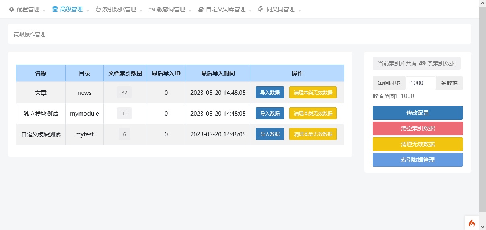The width and height of the screenshot is (486, 230).
Task: Click the red 清空索引数据 button
Action: [x=418, y=128]
